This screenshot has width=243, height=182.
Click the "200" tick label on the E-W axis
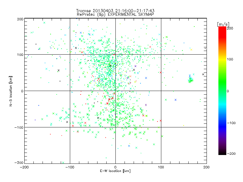pyautogui.click(x=207, y=167)
